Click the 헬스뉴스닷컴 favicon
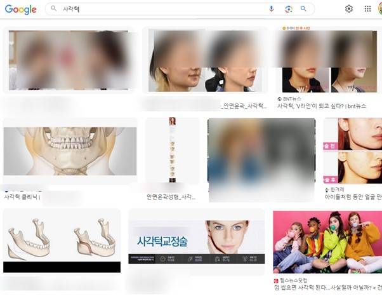Viewport: 382px width, 296px height. click(x=276, y=281)
